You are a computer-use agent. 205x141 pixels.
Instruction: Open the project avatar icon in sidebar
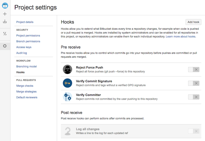coord(5,6)
